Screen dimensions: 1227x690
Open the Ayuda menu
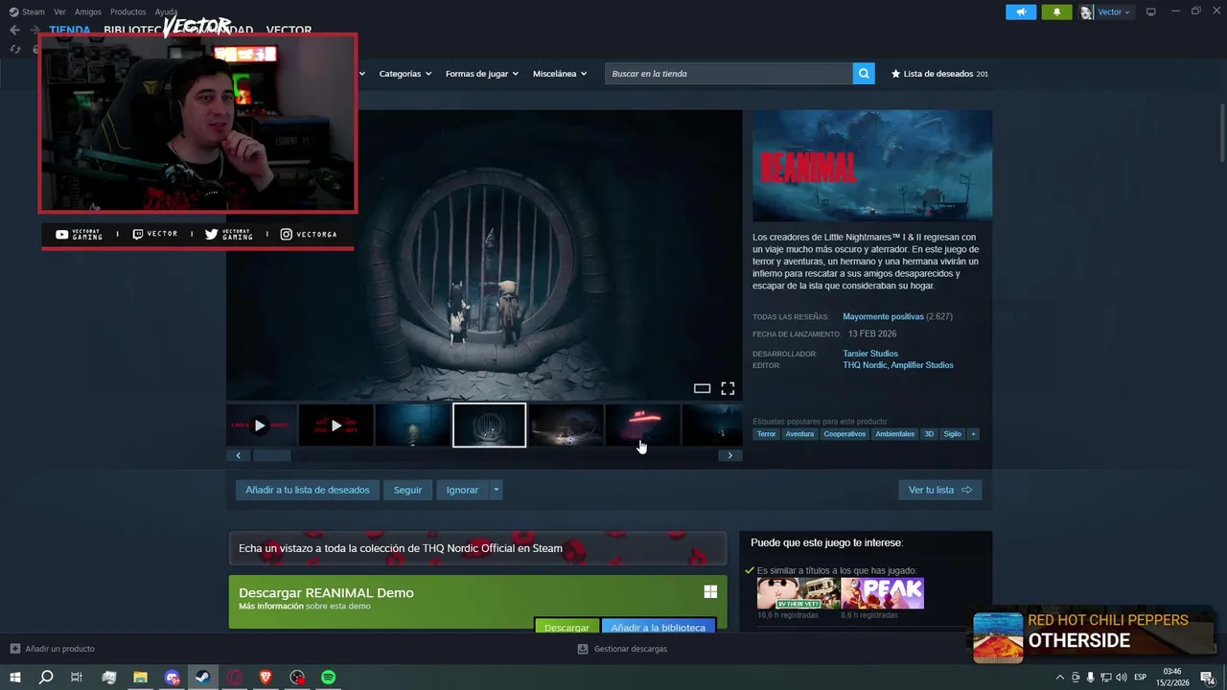(x=167, y=11)
